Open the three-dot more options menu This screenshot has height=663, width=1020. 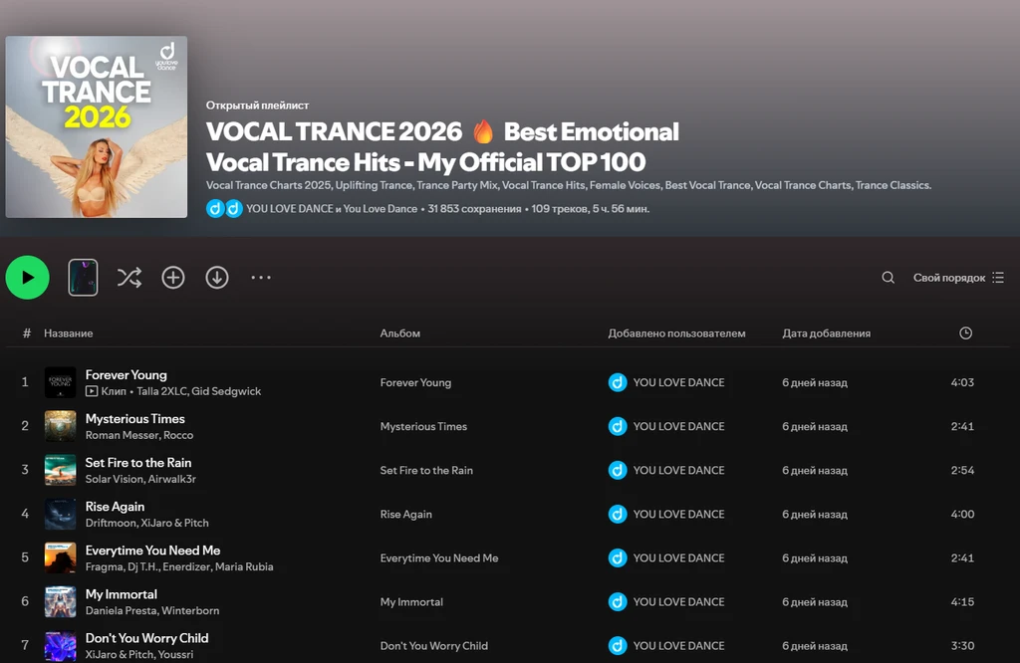coord(261,278)
